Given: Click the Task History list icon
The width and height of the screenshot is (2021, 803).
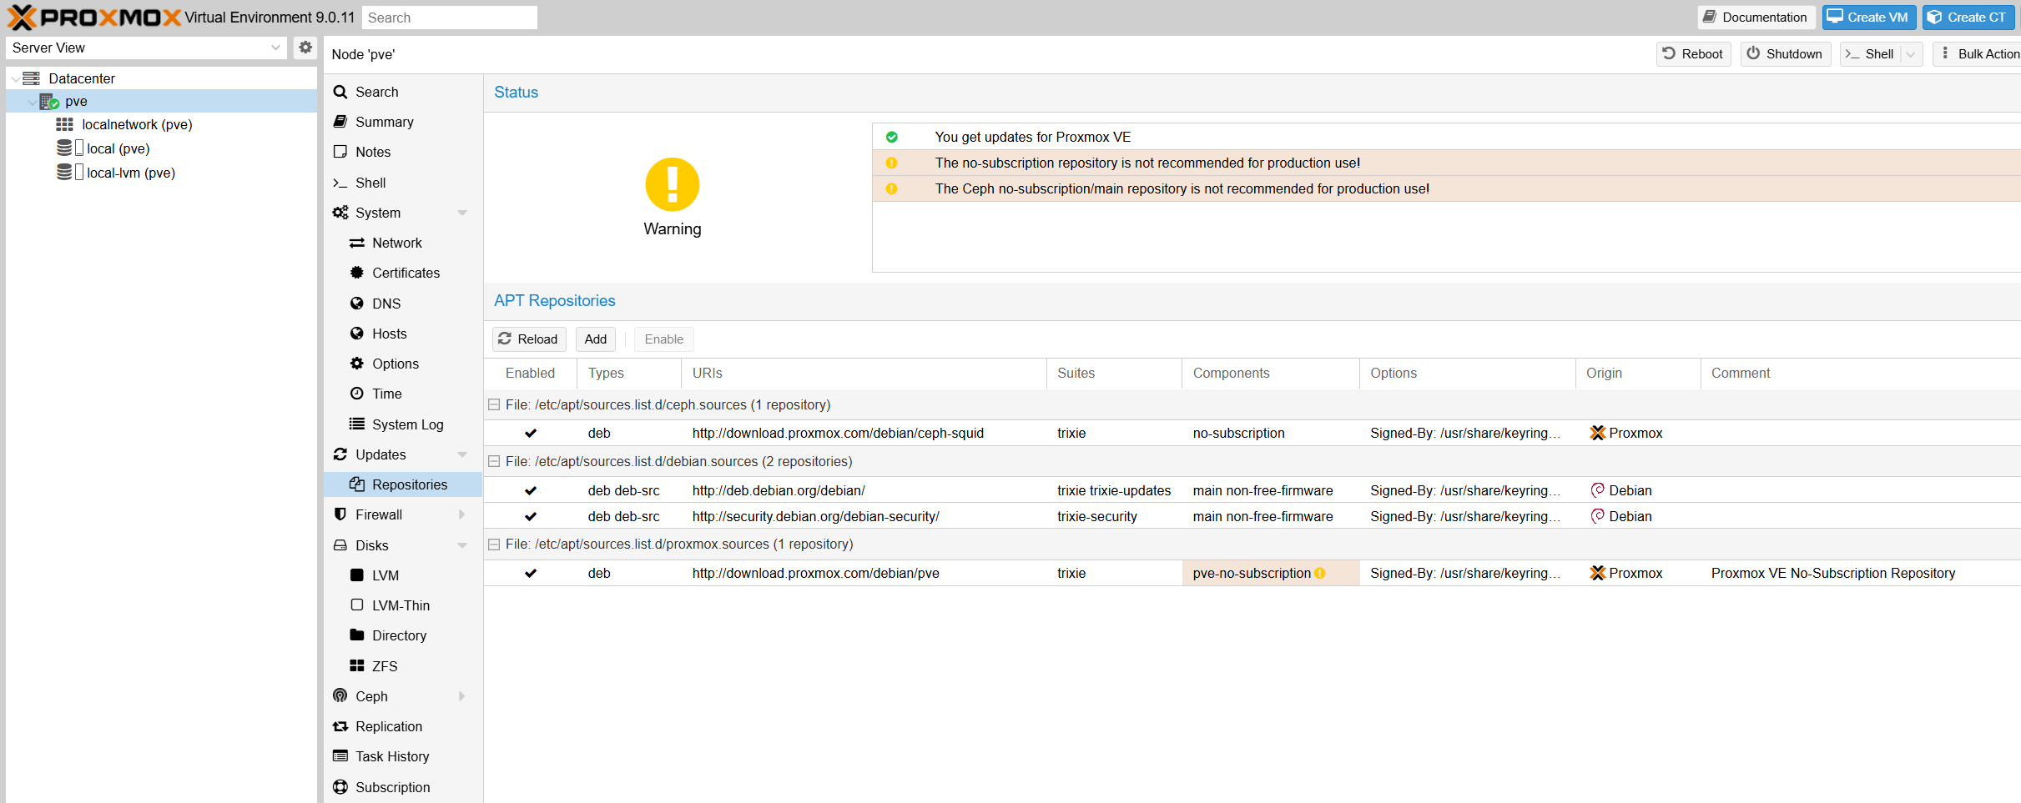Looking at the screenshot, I should pos(340,756).
